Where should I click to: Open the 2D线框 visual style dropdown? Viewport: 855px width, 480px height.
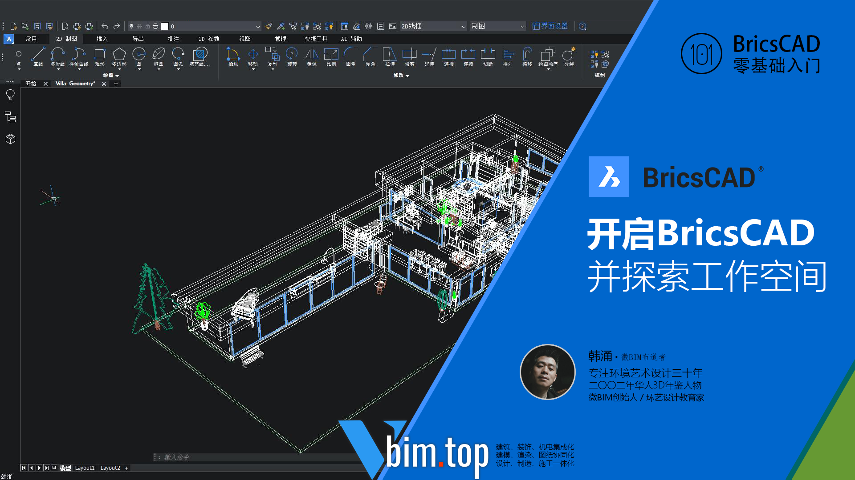pos(433,26)
